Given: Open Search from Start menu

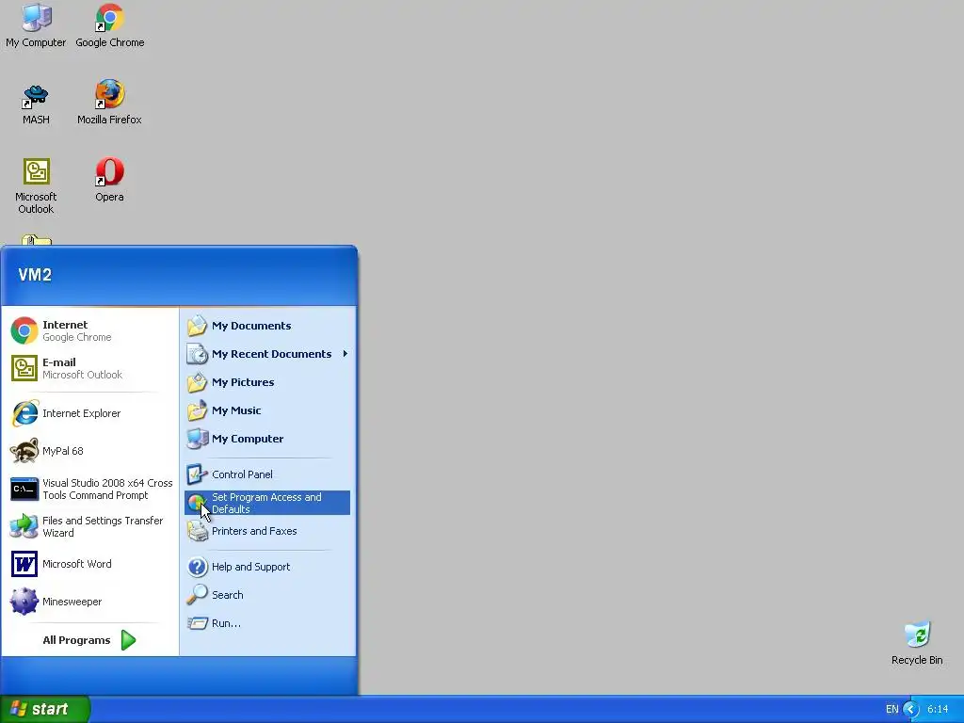Looking at the screenshot, I should click(x=267, y=595).
